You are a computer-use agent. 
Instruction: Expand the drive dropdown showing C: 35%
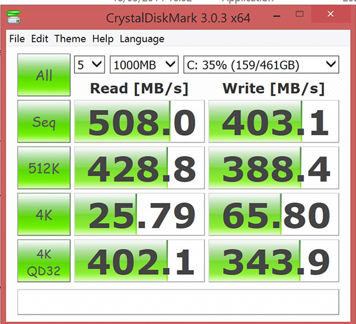[261, 65]
